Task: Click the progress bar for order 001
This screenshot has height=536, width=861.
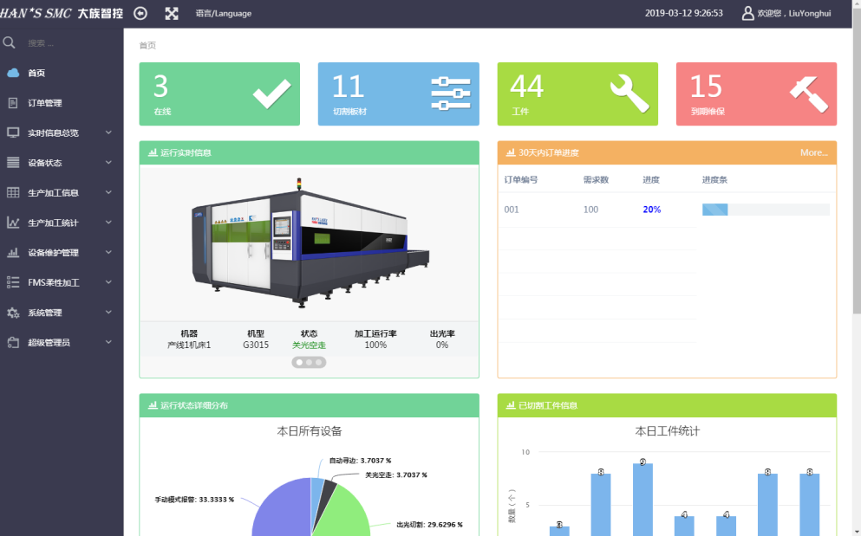Action: point(765,210)
